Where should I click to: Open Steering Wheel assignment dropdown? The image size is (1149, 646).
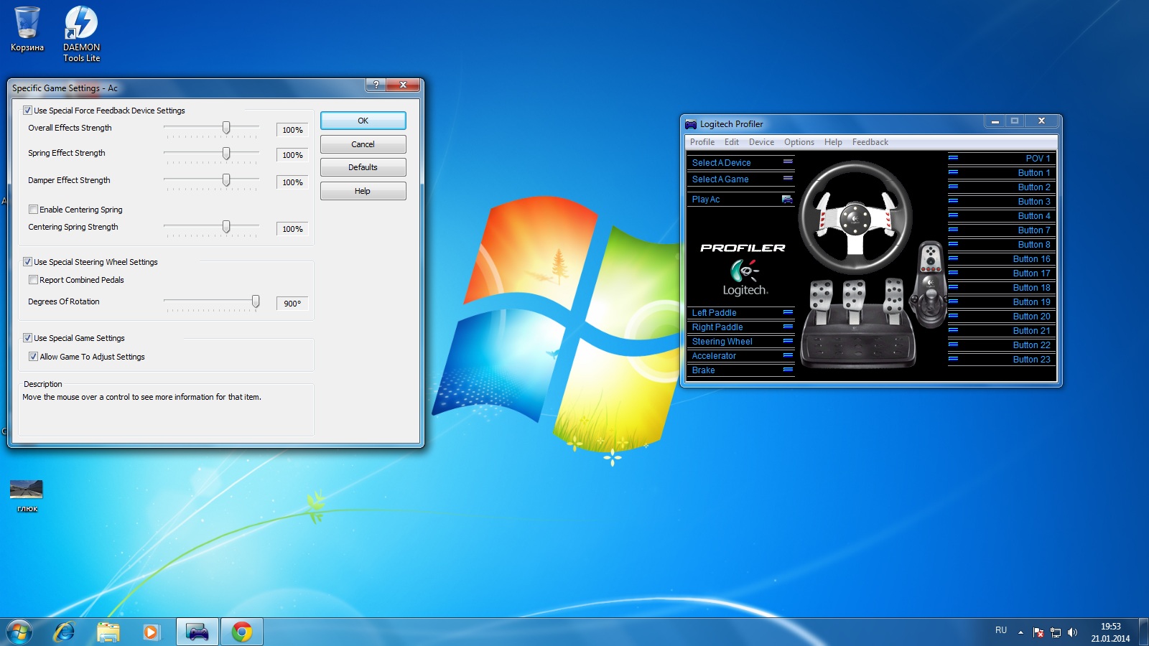787,342
